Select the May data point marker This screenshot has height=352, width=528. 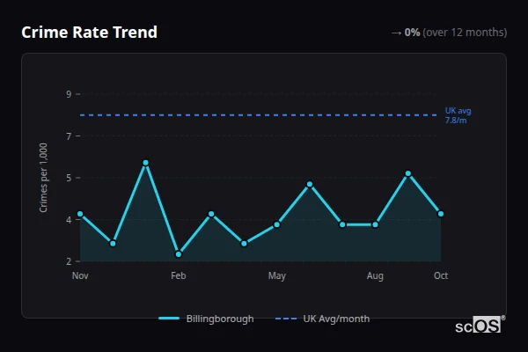coord(277,224)
